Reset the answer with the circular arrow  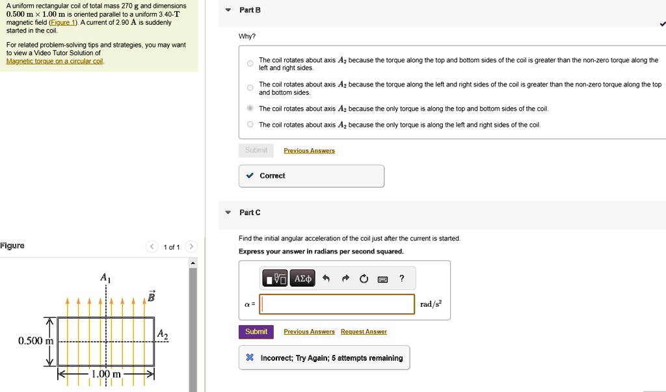tap(364, 279)
